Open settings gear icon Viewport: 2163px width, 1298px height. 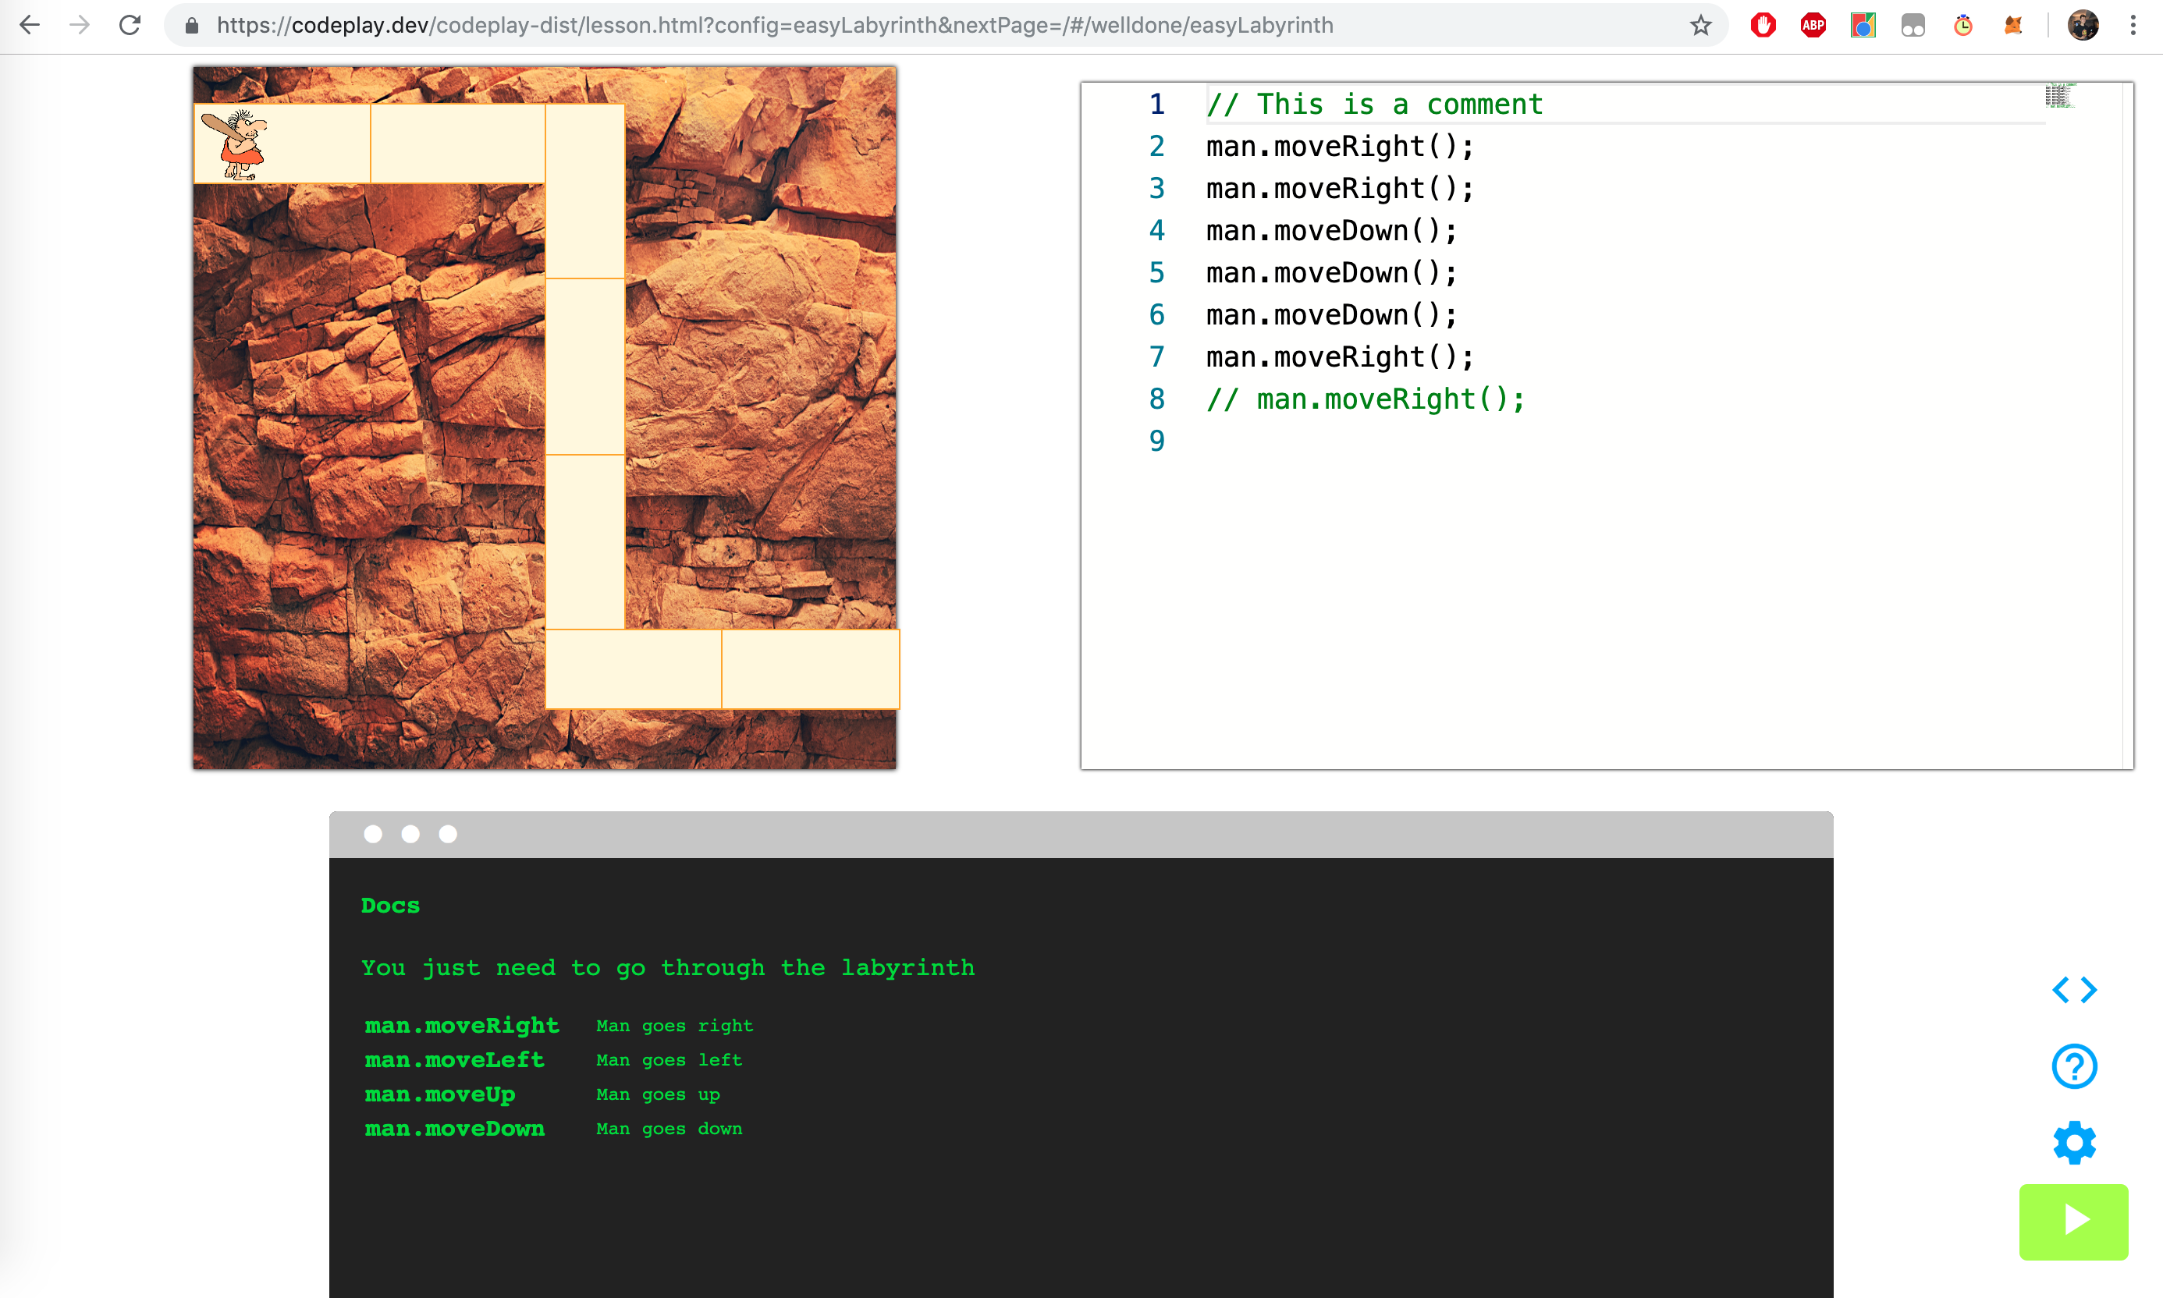pyautogui.click(x=2074, y=1142)
